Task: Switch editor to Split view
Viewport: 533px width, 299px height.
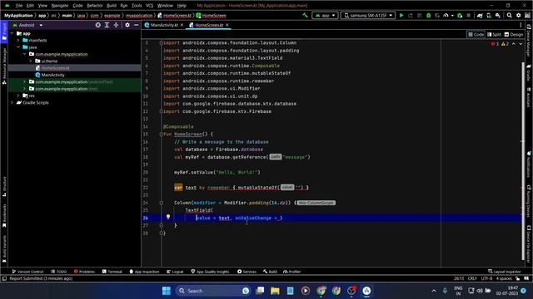Action: (x=494, y=35)
